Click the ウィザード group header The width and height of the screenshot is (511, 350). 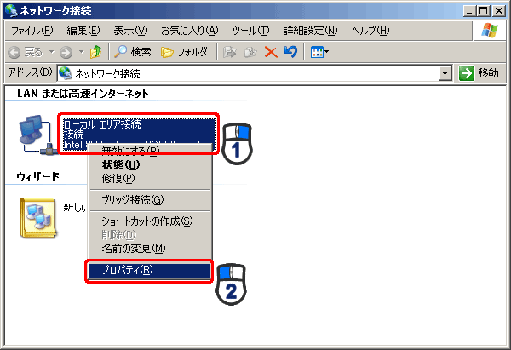tap(37, 176)
